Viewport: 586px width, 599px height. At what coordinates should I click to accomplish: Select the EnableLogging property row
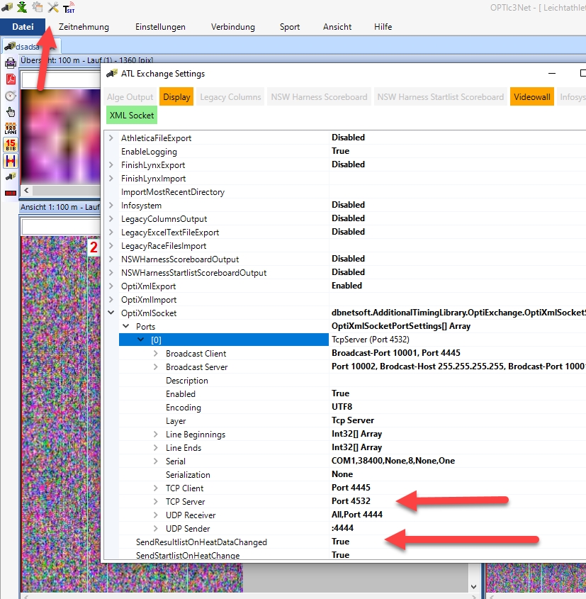[x=149, y=151]
